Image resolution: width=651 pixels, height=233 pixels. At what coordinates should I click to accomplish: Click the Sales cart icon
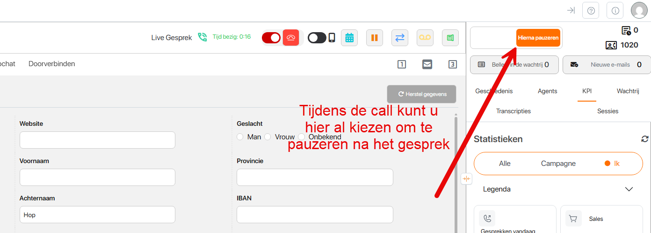point(573,218)
